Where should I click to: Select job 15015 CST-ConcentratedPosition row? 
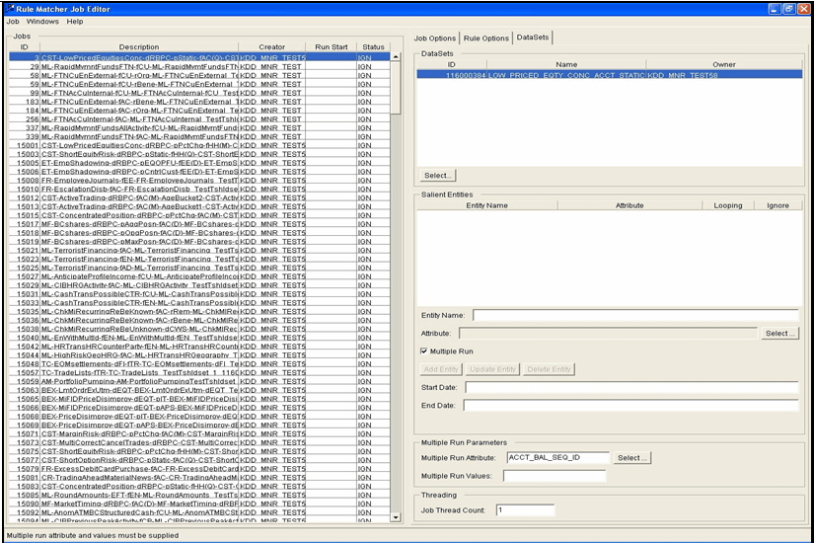click(199, 215)
